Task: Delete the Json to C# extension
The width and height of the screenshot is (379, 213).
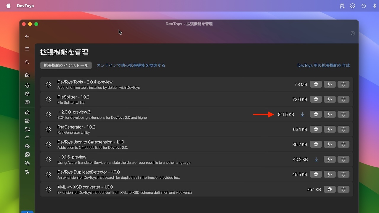Action: click(343, 144)
